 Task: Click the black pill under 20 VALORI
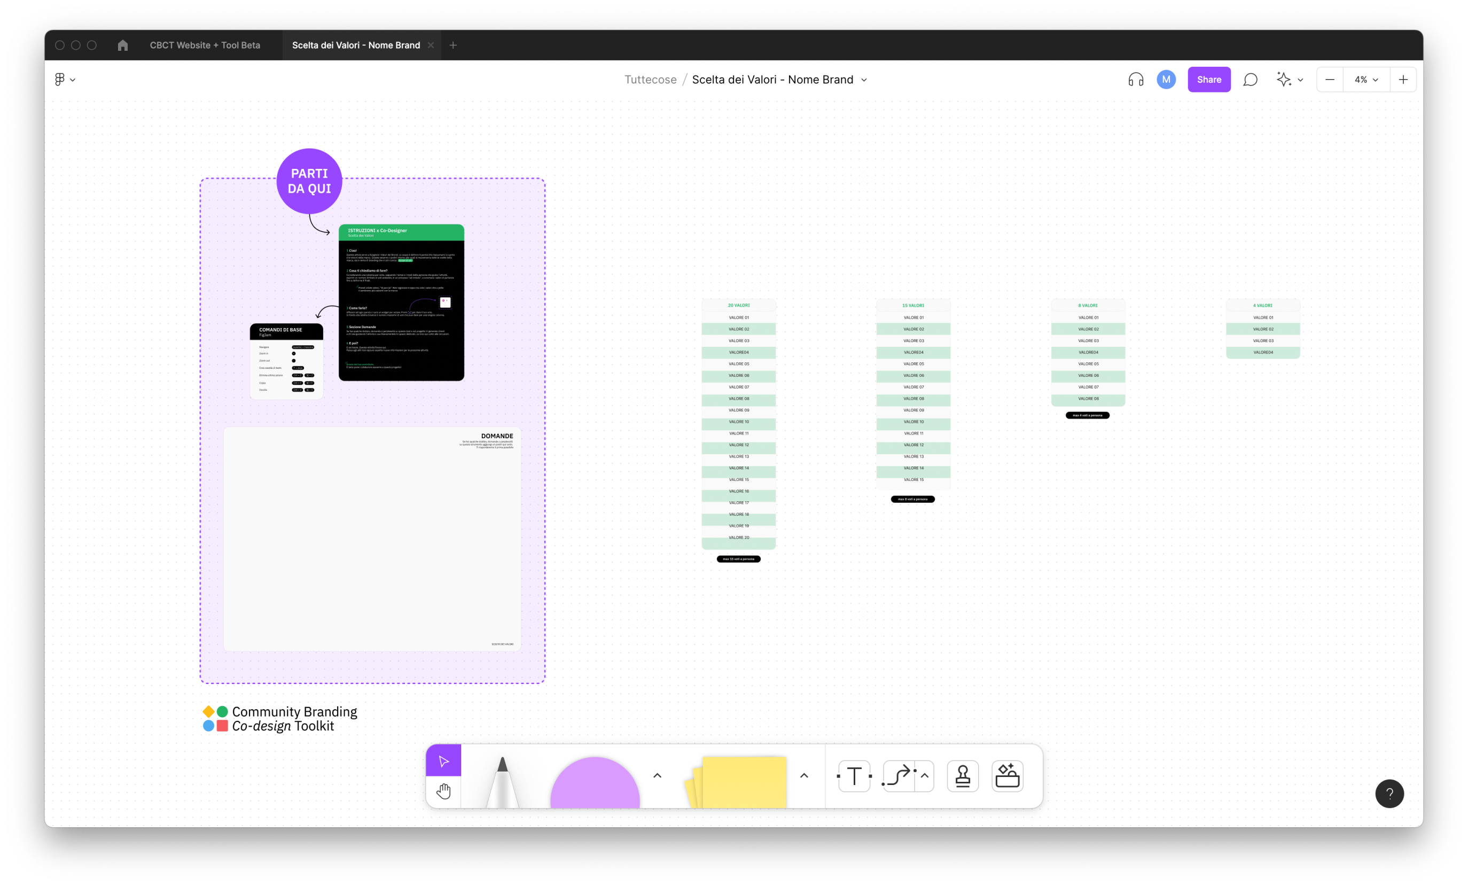(x=738, y=559)
